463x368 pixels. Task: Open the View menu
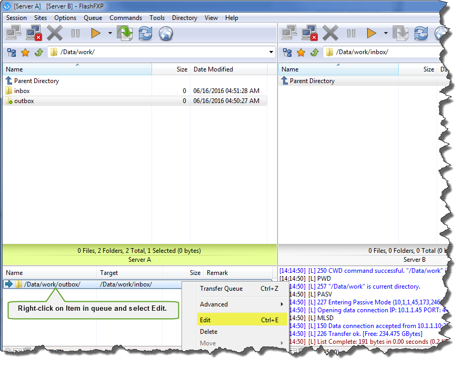(x=211, y=18)
